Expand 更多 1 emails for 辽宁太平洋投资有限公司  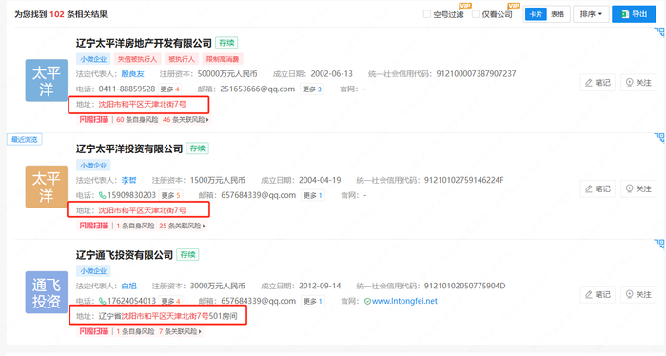point(313,195)
